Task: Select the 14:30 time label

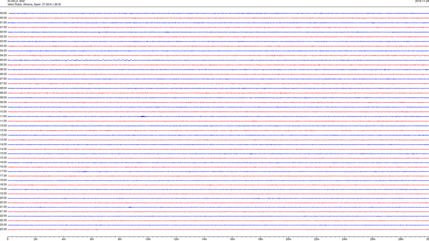Action: pos(3,149)
